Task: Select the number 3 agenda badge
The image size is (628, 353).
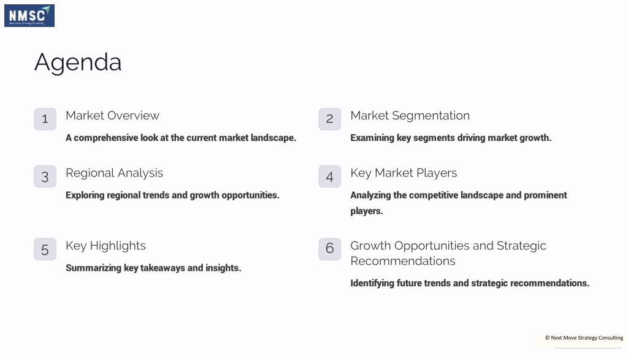Action: coord(45,176)
